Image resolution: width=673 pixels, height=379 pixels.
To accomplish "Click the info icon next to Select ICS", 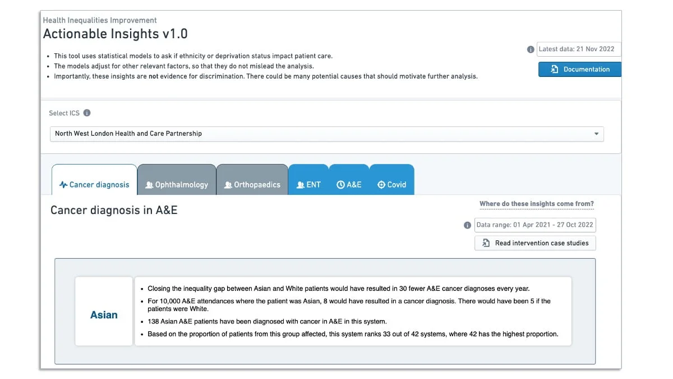I will point(87,113).
